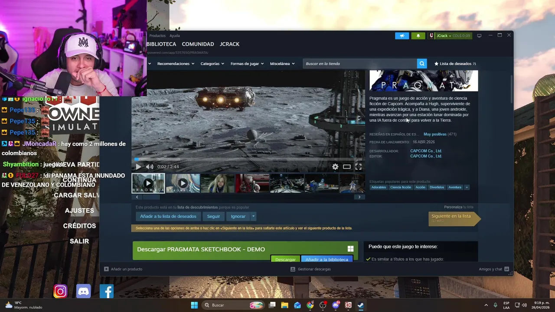Click the microphone icon in system tray
The height and width of the screenshot is (312, 555).
(495, 305)
